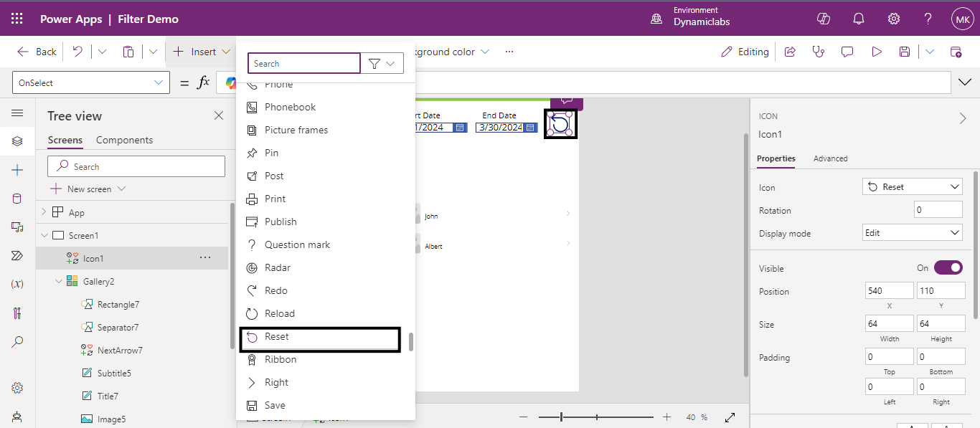
Task: Click the Share icon in the toolbar
Action: [790, 52]
